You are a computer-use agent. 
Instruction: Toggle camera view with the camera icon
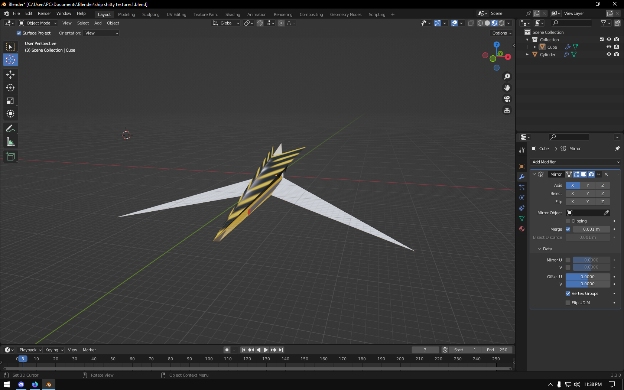click(x=507, y=99)
